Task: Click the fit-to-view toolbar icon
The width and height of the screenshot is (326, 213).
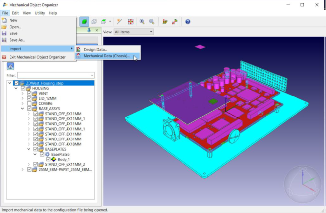Action: (x=131, y=21)
